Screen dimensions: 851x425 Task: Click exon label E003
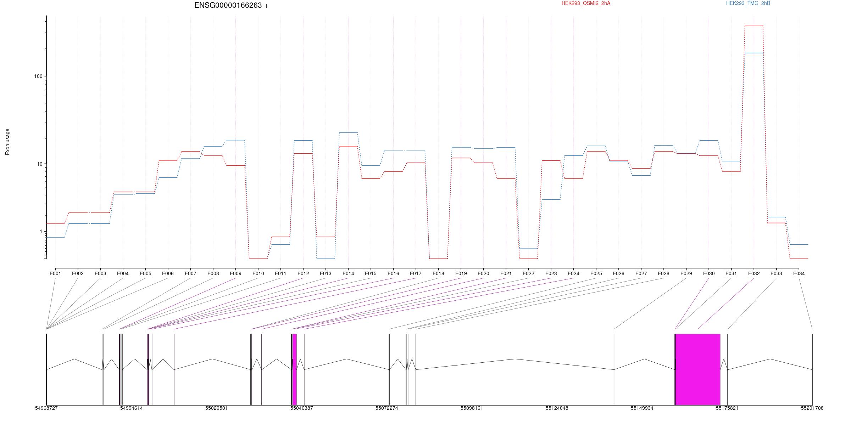pos(100,273)
